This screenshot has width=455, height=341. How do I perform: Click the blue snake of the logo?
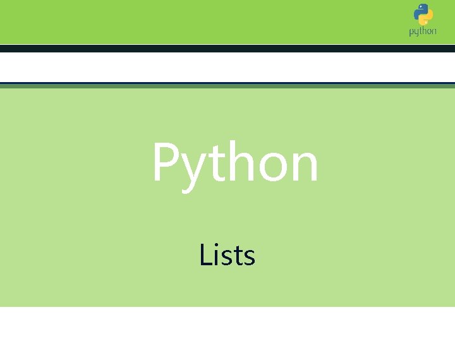coord(420,11)
